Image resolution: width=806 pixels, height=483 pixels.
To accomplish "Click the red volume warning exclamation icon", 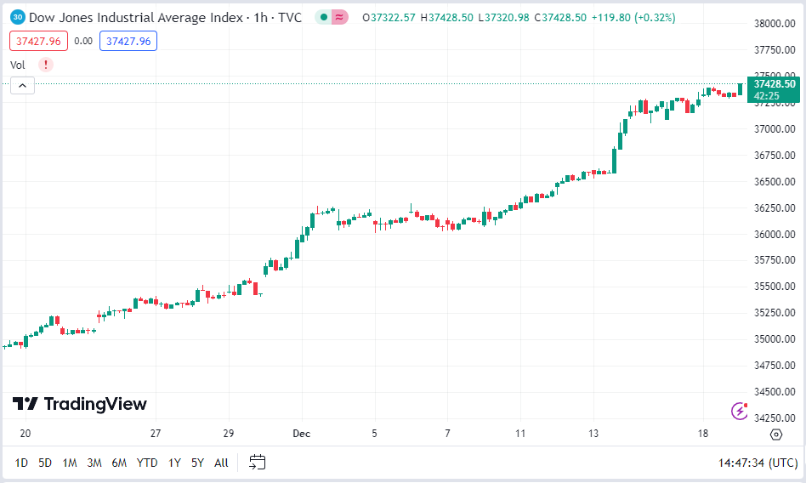I will click(46, 65).
